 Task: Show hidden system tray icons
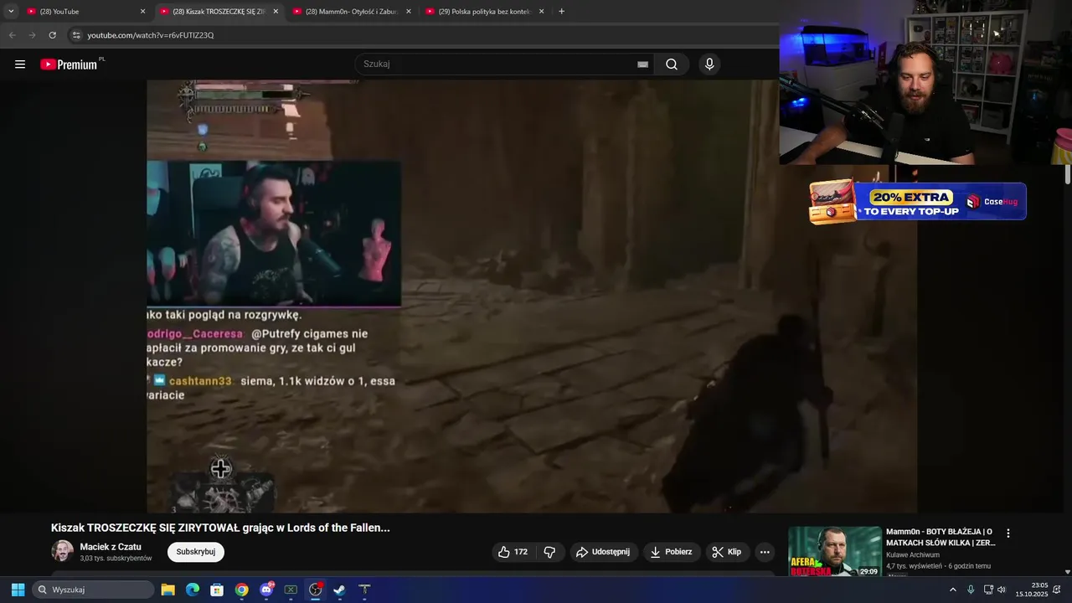coord(952,590)
